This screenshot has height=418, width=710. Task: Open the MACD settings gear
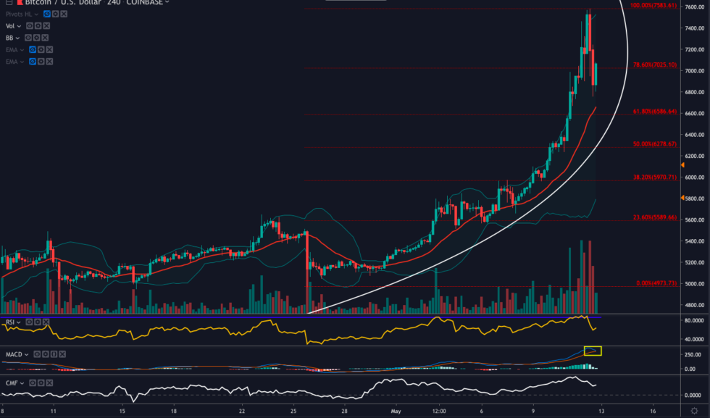pyautogui.click(x=46, y=354)
